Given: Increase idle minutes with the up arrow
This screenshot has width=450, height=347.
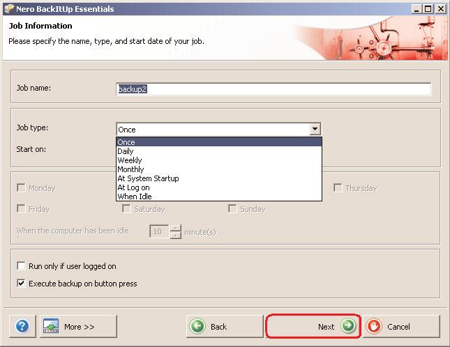Looking at the screenshot, I should pos(176,228).
